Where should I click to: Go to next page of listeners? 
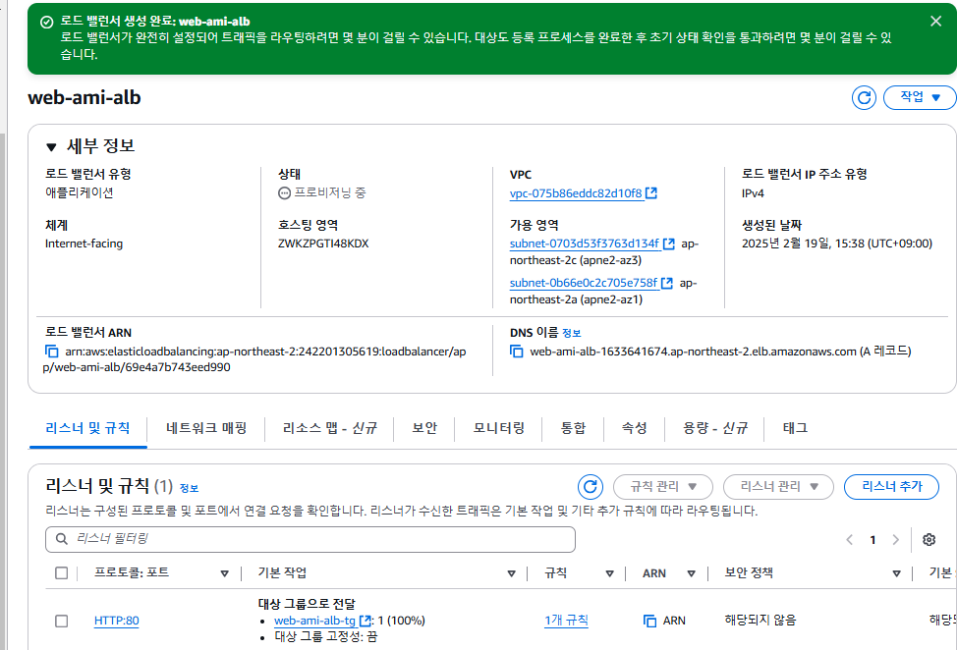tap(895, 540)
